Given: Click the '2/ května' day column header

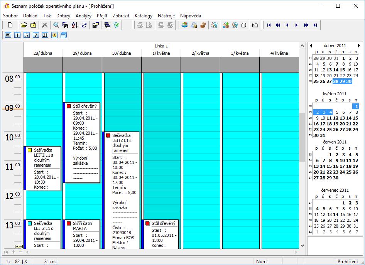Looking at the screenshot, I should pyautogui.click(x=200, y=53).
